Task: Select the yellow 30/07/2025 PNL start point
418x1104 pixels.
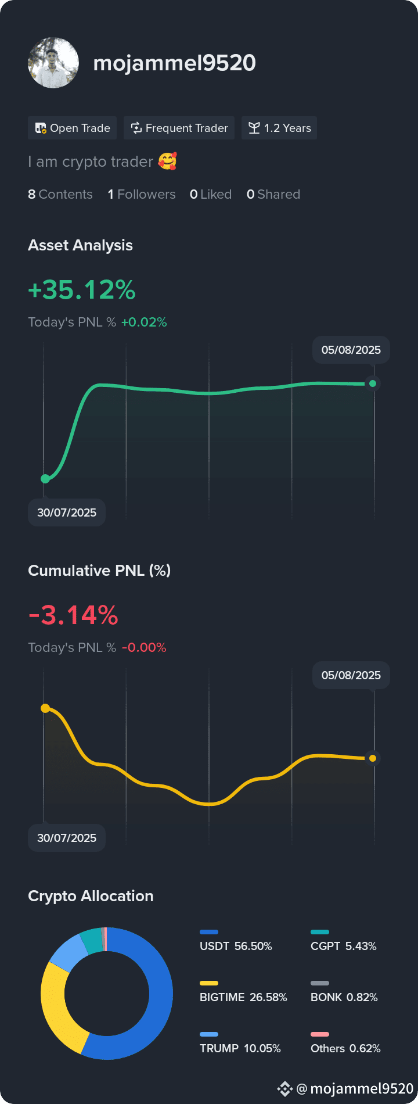Action: pyautogui.click(x=45, y=708)
